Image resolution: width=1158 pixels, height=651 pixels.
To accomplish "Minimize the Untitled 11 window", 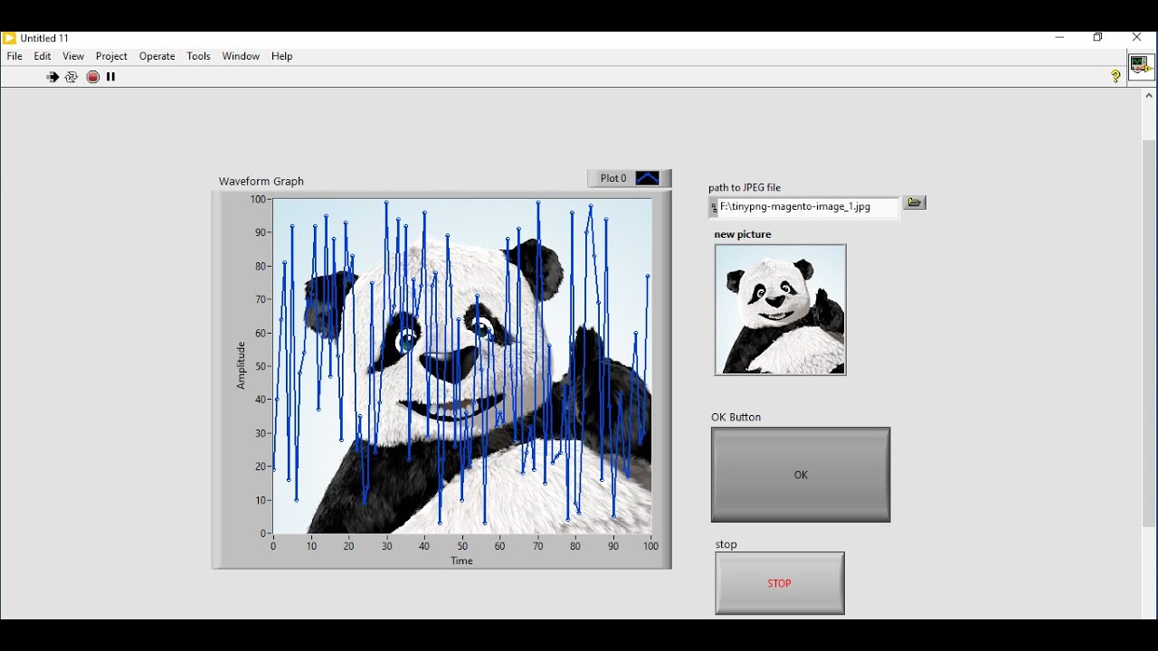I will click(1059, 37).
